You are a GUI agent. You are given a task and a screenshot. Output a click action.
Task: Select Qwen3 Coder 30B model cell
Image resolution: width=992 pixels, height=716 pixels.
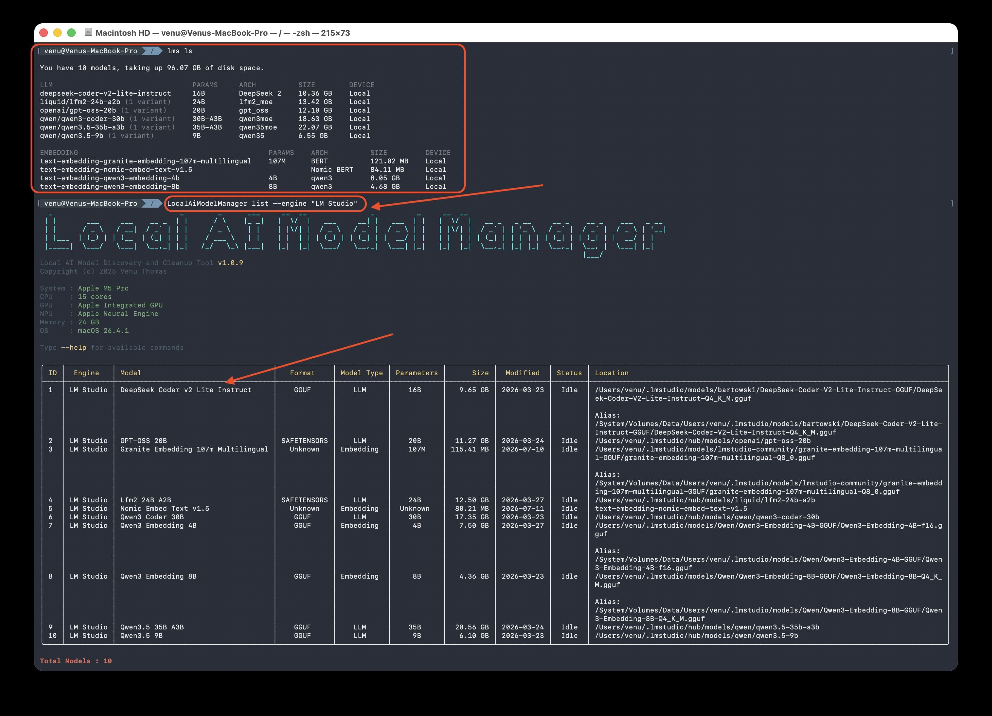coord(152,517)
